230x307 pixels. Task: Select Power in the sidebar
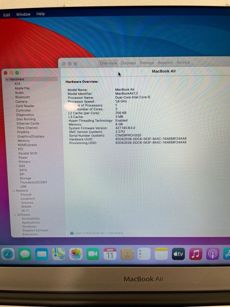coord(23,158)
